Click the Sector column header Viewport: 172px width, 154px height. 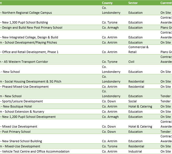[133, 3]
